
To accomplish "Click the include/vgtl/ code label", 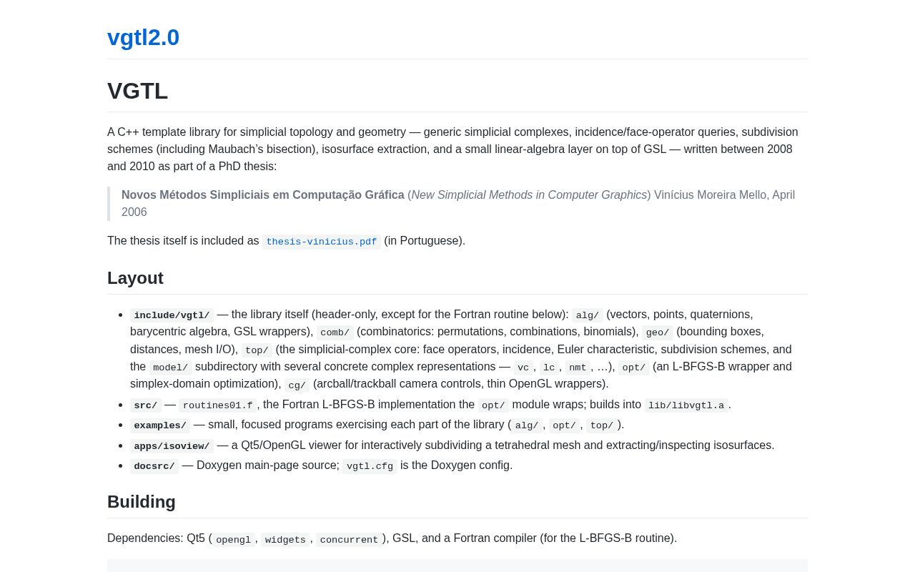I will tap(172, 315).
